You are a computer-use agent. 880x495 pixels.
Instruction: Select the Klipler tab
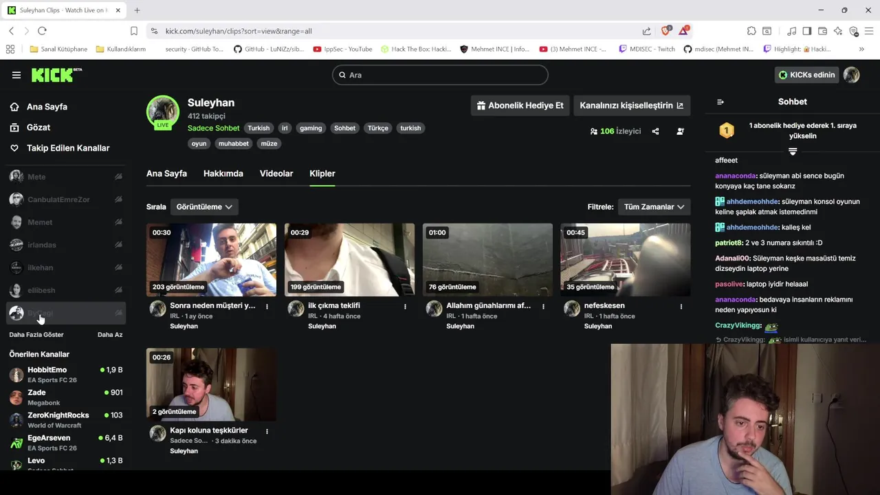click(322, 173)
